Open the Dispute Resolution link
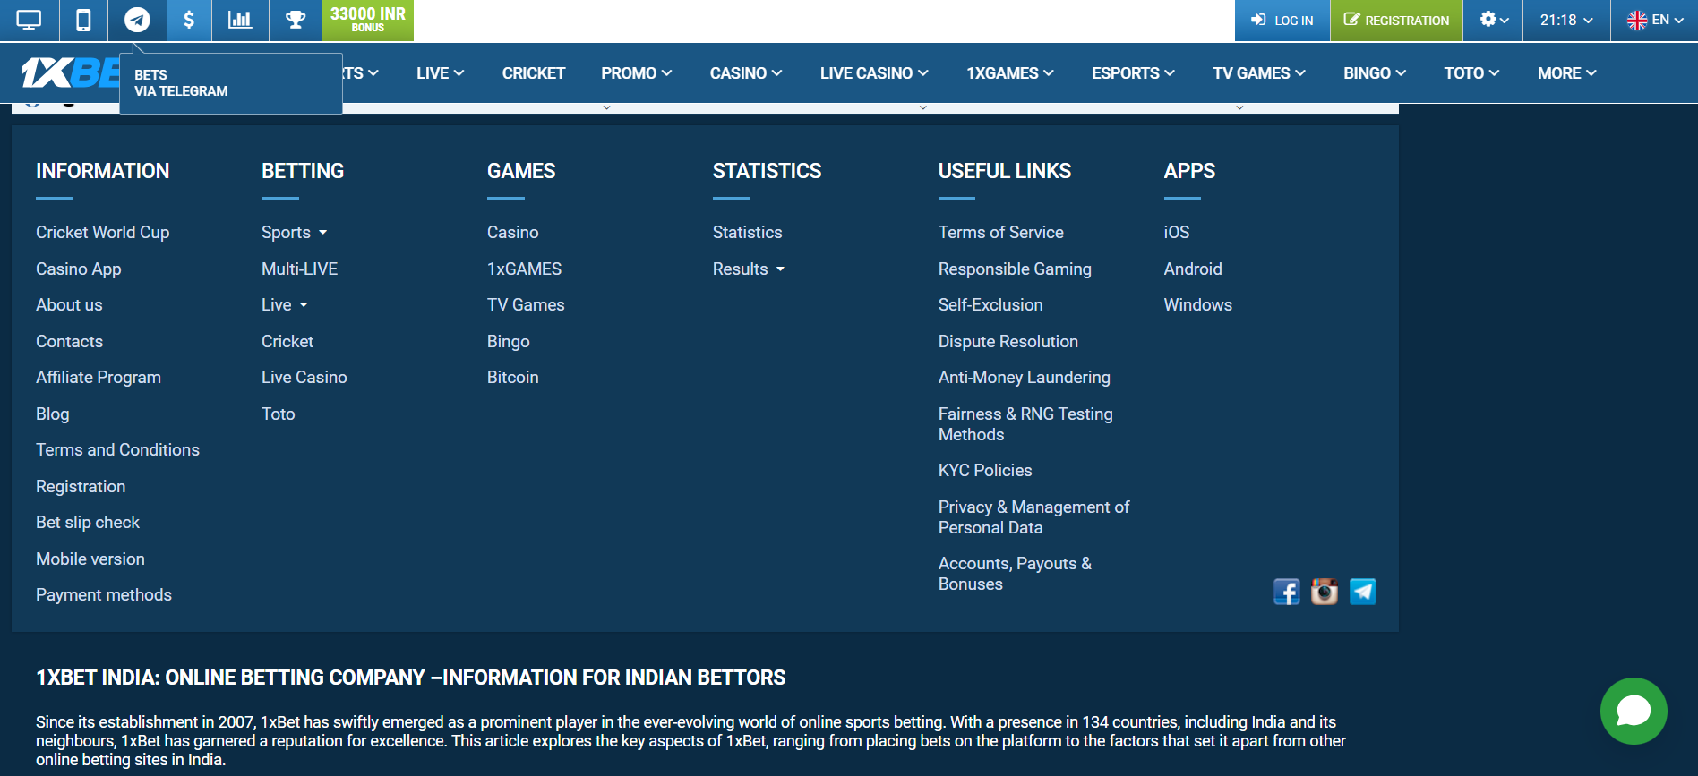1698x776 pixels. click(x=1008, y=341)
